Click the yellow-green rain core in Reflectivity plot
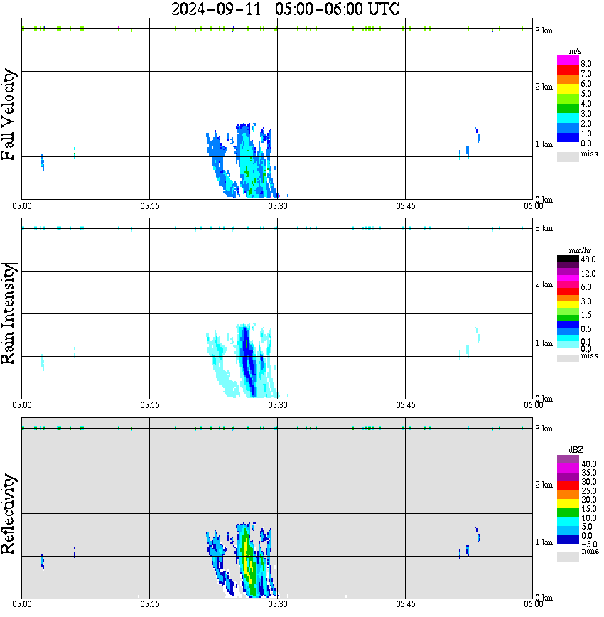The image size is (604, 617). coord(248,561)
